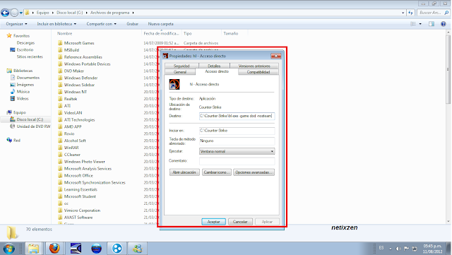This screenshot has width=452, height=255.
Task: Select the DVD Maker folder
Action: (73, 71)
